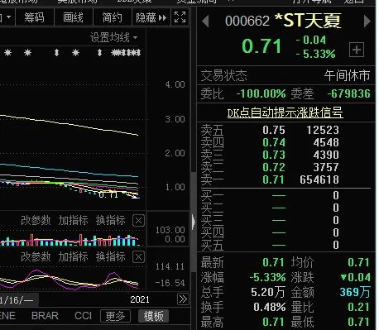Click the date field showing 1/16/

(19, 299)
